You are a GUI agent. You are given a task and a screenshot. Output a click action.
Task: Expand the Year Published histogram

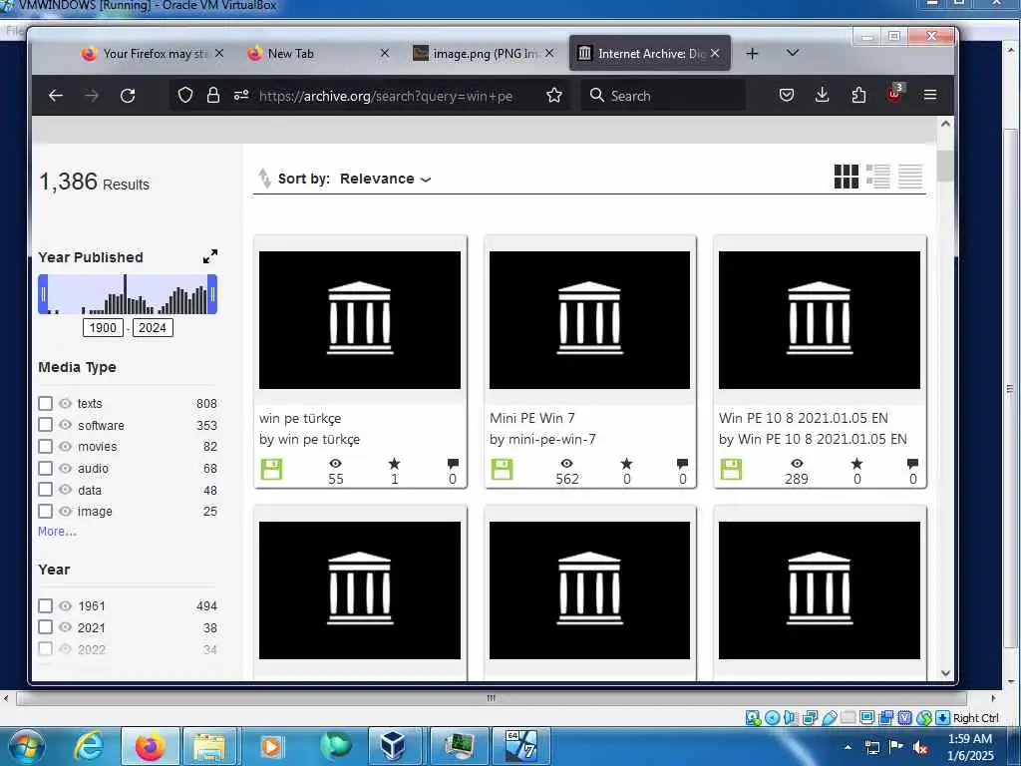209,256
